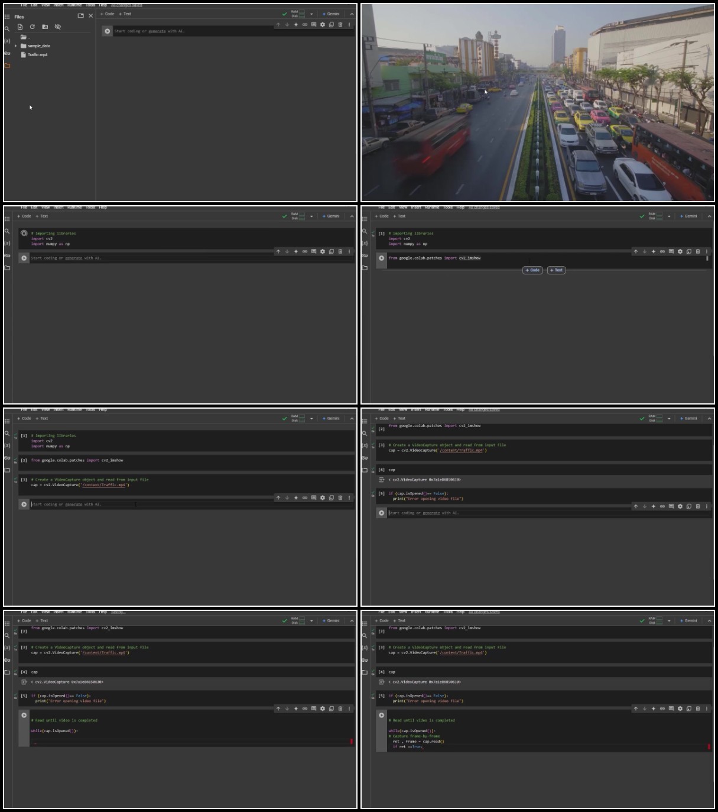Mirror cell in tab icon, Files-panel screenshot
Screen dimensions: 718x812
tap(332, 24)
